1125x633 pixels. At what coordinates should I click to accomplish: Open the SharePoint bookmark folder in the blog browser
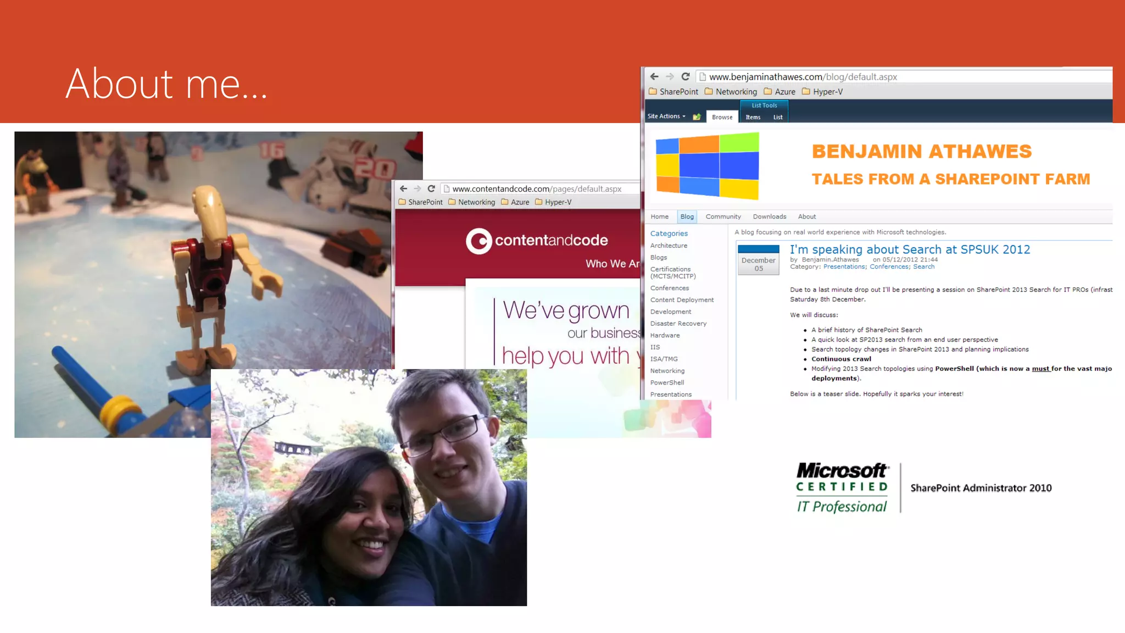coord(673,92)
